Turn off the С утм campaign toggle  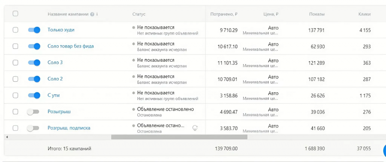[x=34, y=95]
